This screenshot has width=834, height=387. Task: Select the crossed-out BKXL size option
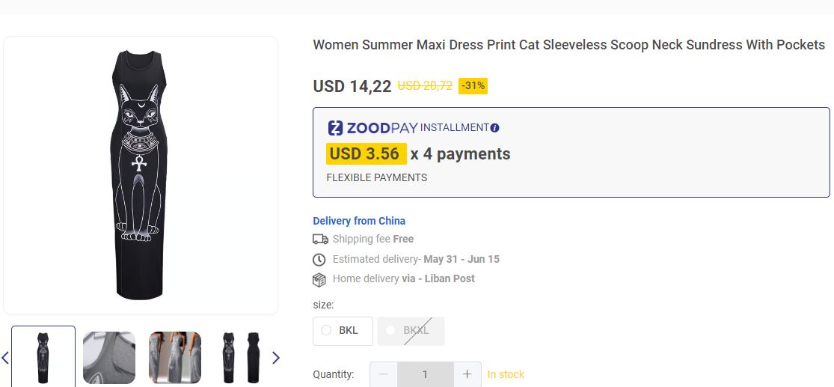411,330
